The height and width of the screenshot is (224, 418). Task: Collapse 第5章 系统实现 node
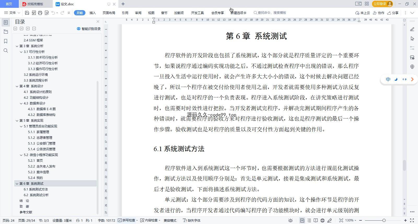(17, 121)
